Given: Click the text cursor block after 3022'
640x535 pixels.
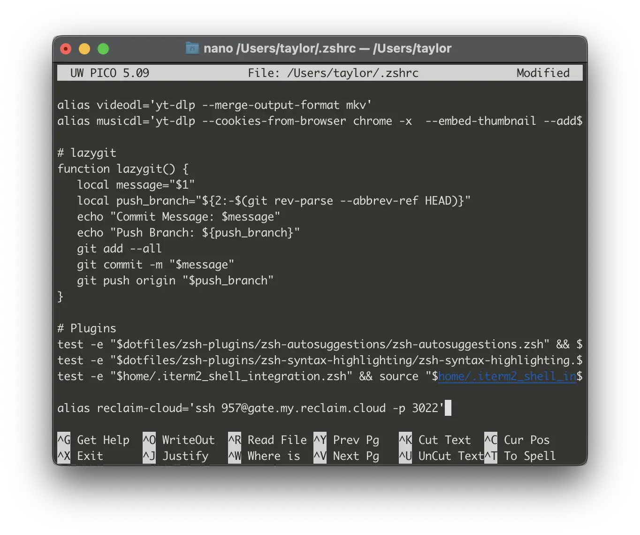Looking at the screenshot, I should click(448, 408).
